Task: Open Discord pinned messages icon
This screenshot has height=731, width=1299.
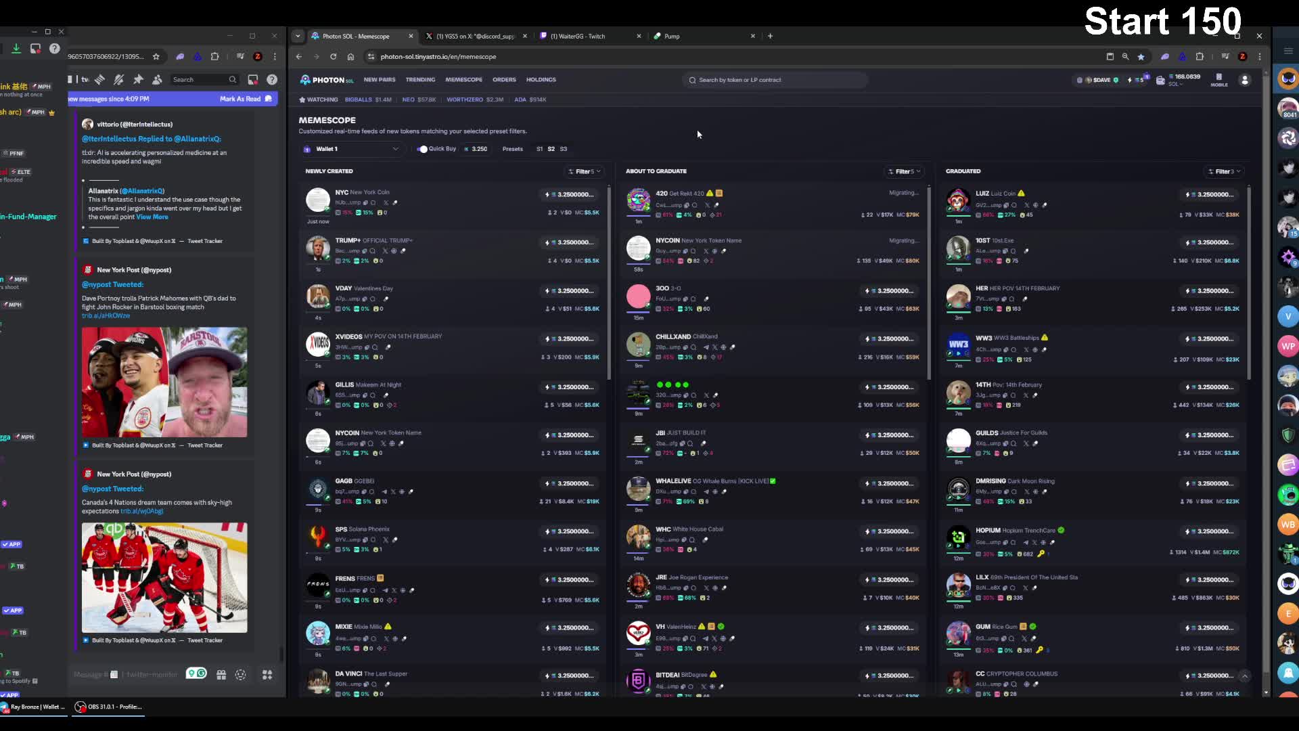Action: point(138,80)
